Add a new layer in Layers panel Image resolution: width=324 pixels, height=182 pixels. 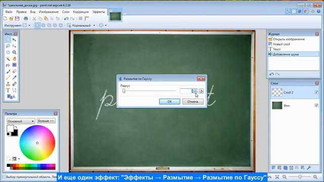coord(273,168)
